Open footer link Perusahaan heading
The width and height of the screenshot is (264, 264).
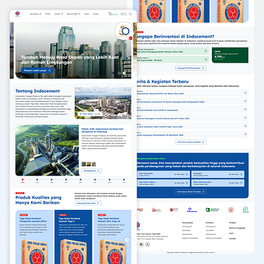tap(187, 222)
